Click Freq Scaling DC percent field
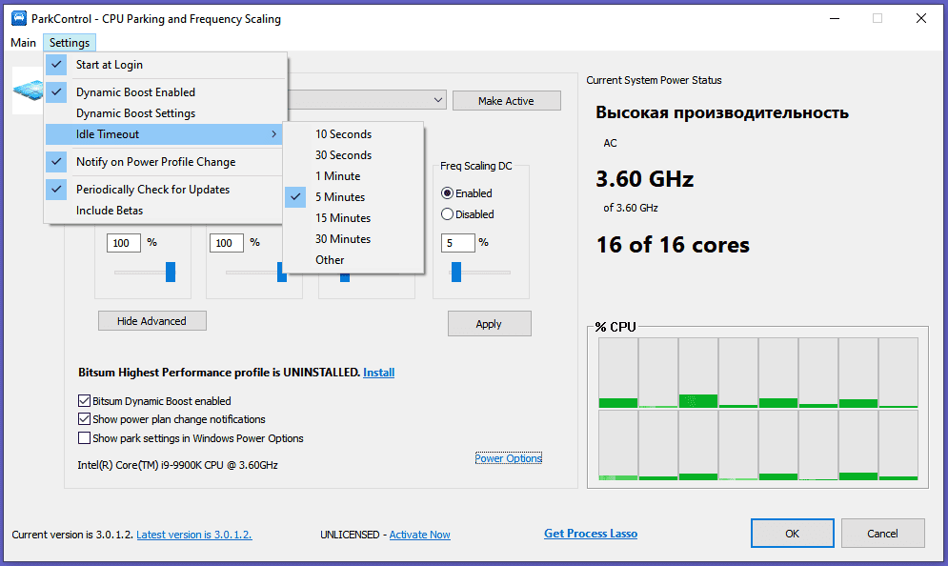948x566 pixels. 457,242
